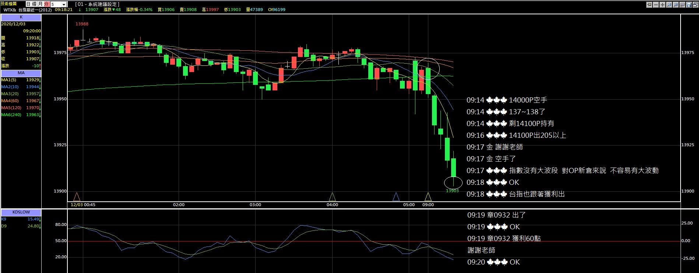This screenshot has width=699, height=273.
Task: Switch to monthly chart with 月 button
Action: (x=40, y=4)
